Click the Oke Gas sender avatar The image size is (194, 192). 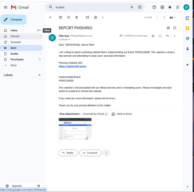(52, 38)
